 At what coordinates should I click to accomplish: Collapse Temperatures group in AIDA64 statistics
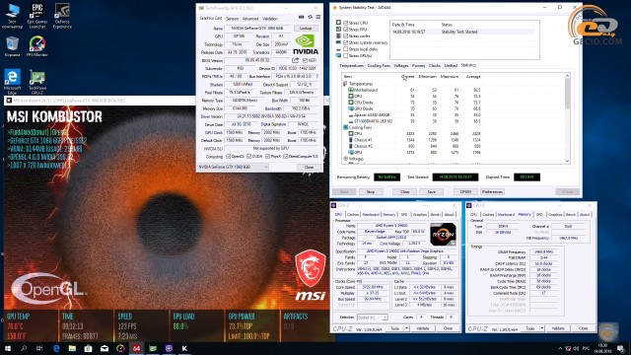pos(345,84)
